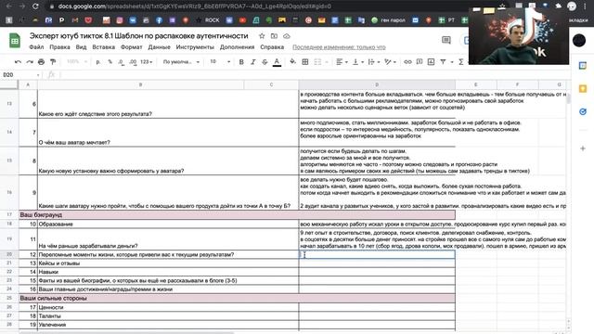Open text rotation dropdown

coord(390,62)
